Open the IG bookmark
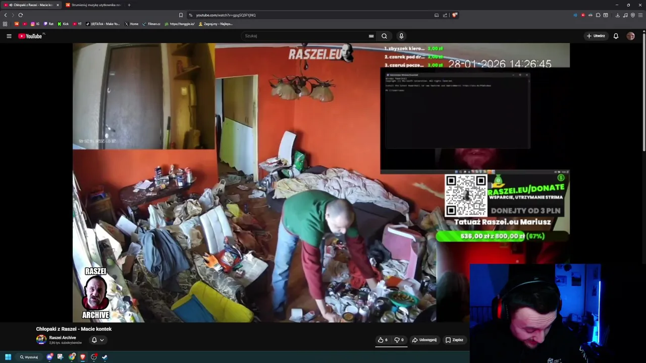Screen dimensions: 646x363 (35, 24)
